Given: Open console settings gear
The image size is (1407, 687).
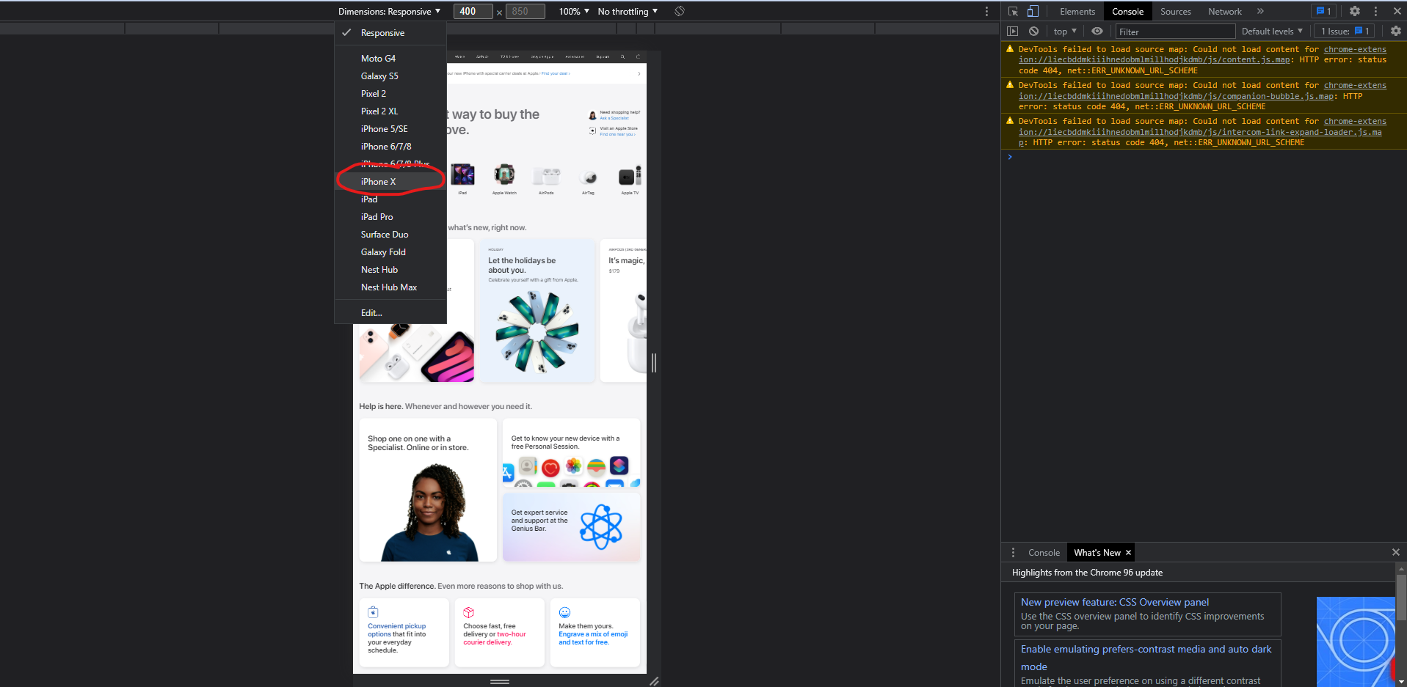Looking at the screenshot, I should tap(1396, 32).
